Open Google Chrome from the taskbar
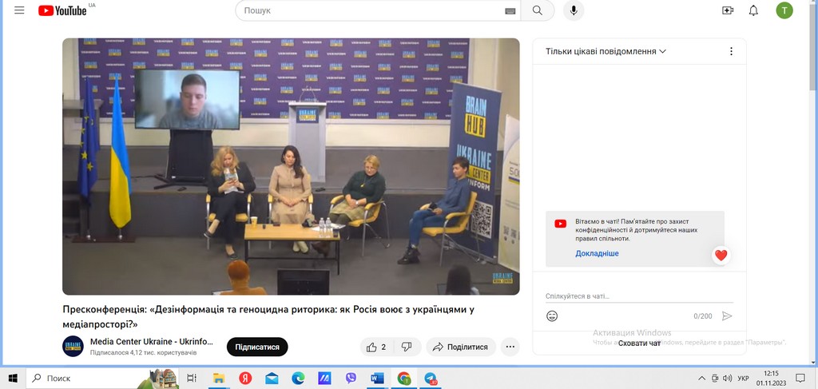 (x=404, y=378)
